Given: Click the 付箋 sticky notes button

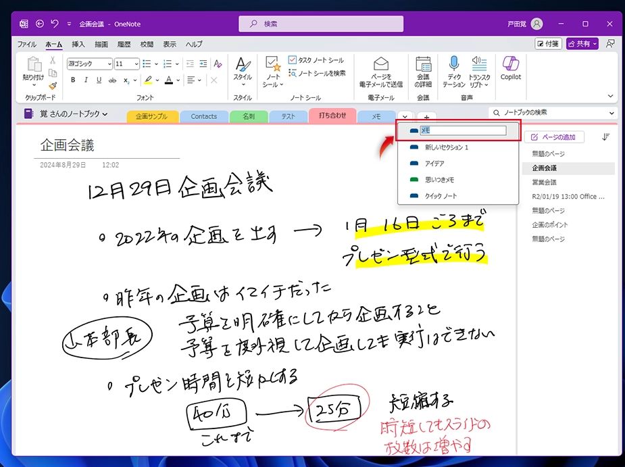Looking at the screenshot, I should pyautogui.click(x=548, y=44).
